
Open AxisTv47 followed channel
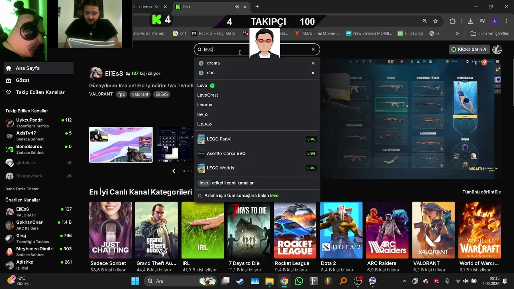(x=39, y=136)
